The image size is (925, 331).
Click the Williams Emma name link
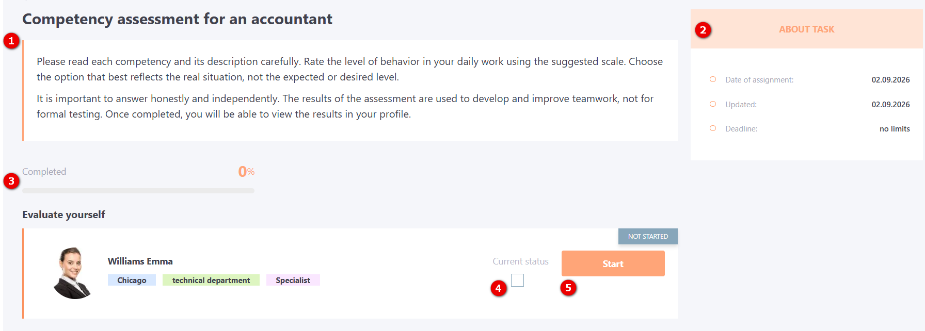pos(140,261)
